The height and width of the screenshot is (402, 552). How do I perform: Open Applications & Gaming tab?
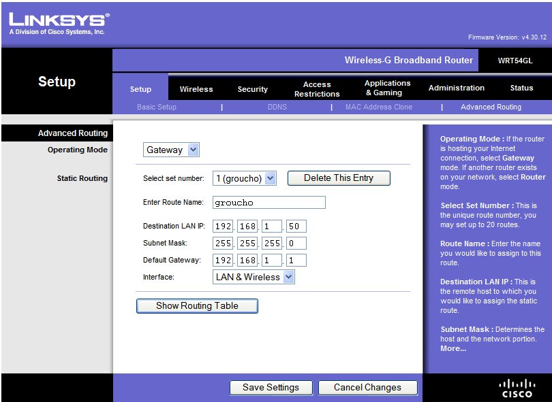(x=387, y=88)
